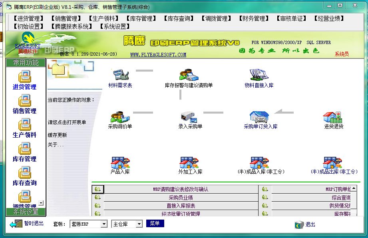The image size is (368, 238).
Task: Click the scroll-up arrow of the report list
Action: coord(354,188)
